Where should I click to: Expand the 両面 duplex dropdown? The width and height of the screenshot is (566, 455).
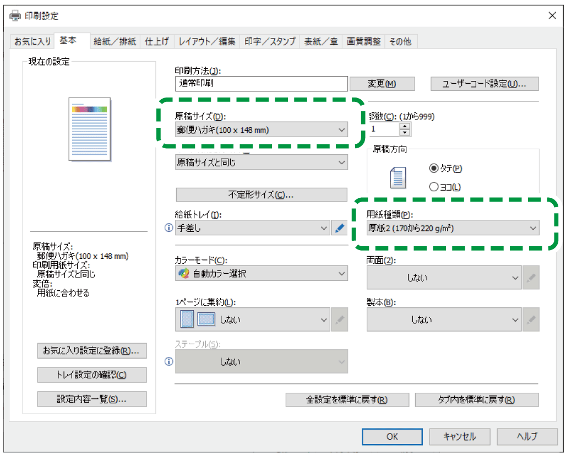point(444,278)
